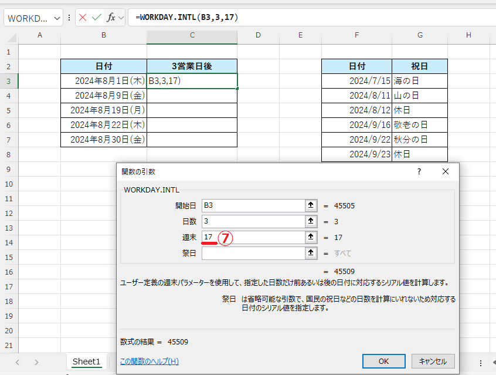Click in the formula bar text
The image size is (496, 375).
click(186, 17)
